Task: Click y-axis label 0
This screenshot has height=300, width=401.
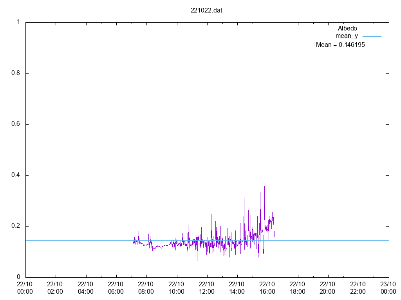Action: click(18, 277)
